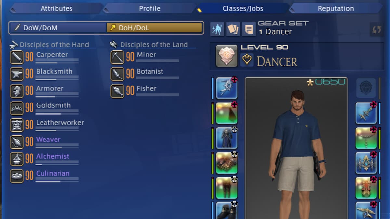Screen dimensions: 390x219
Task: Click the character model preview
Action: (296, 148)
